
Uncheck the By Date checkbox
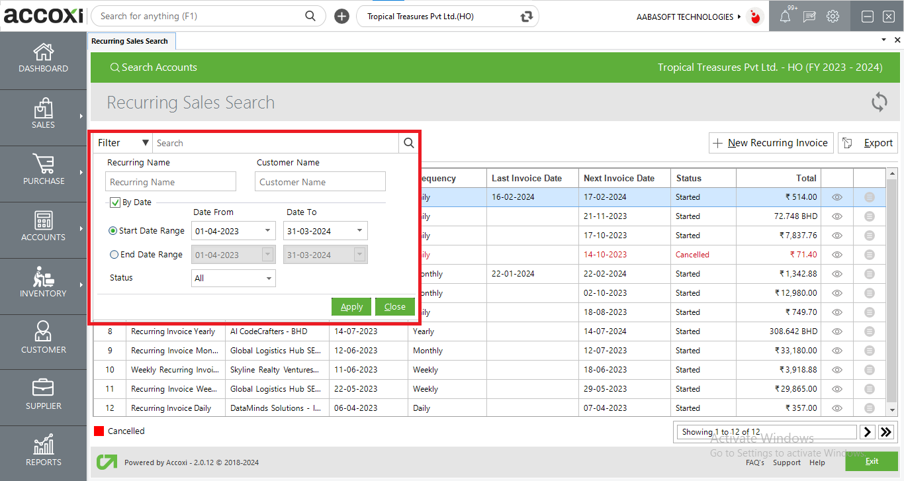point(114,202)
